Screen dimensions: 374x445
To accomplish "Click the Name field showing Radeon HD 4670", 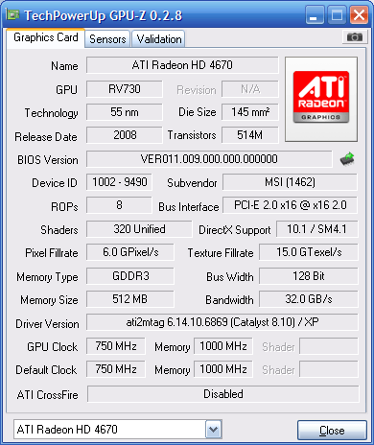I will tap(182, 65).
